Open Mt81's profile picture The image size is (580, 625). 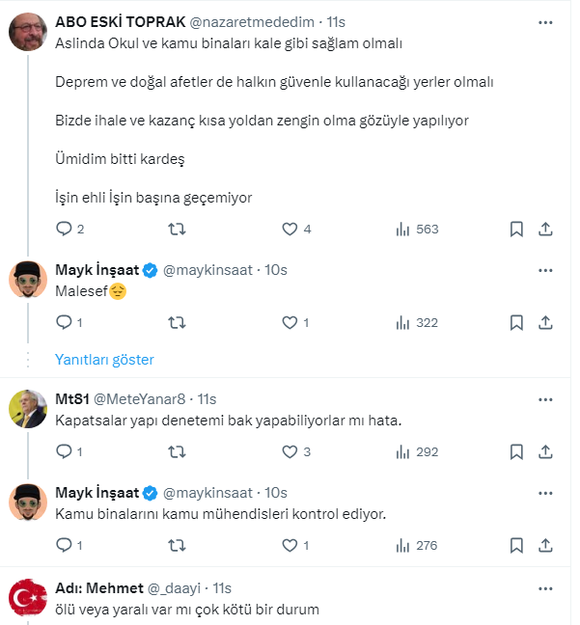click(30, 409)
